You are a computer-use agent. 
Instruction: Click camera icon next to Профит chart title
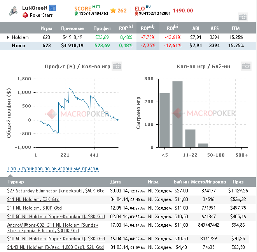117,66
